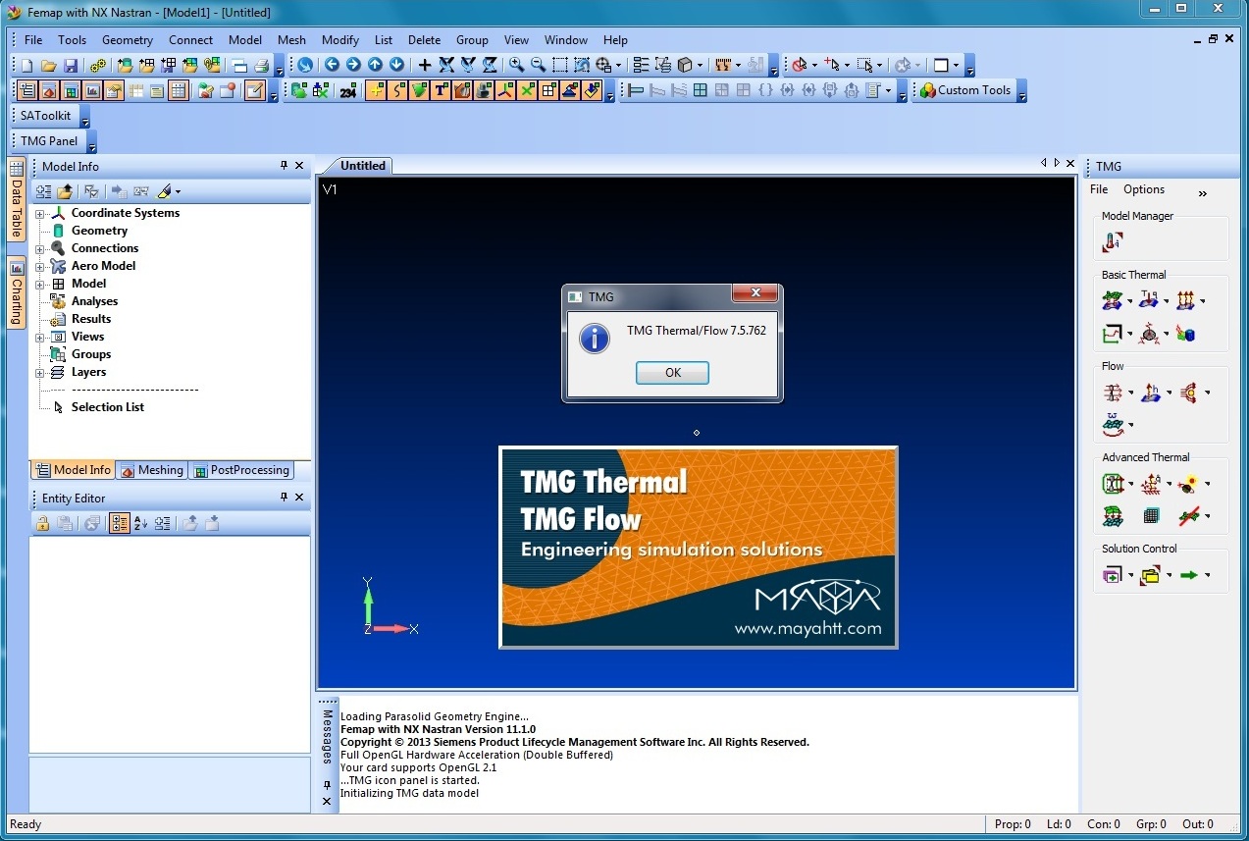Open the Mesh menu

(x=291, y=40)
